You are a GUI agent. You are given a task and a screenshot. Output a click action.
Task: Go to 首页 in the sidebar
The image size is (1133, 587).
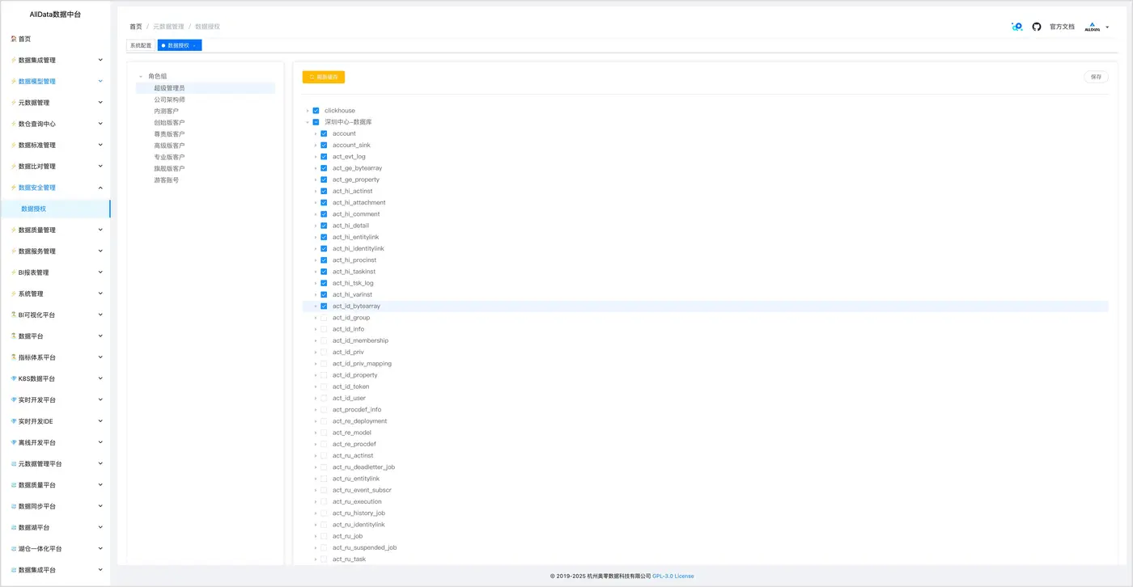(x=25, y=39)
